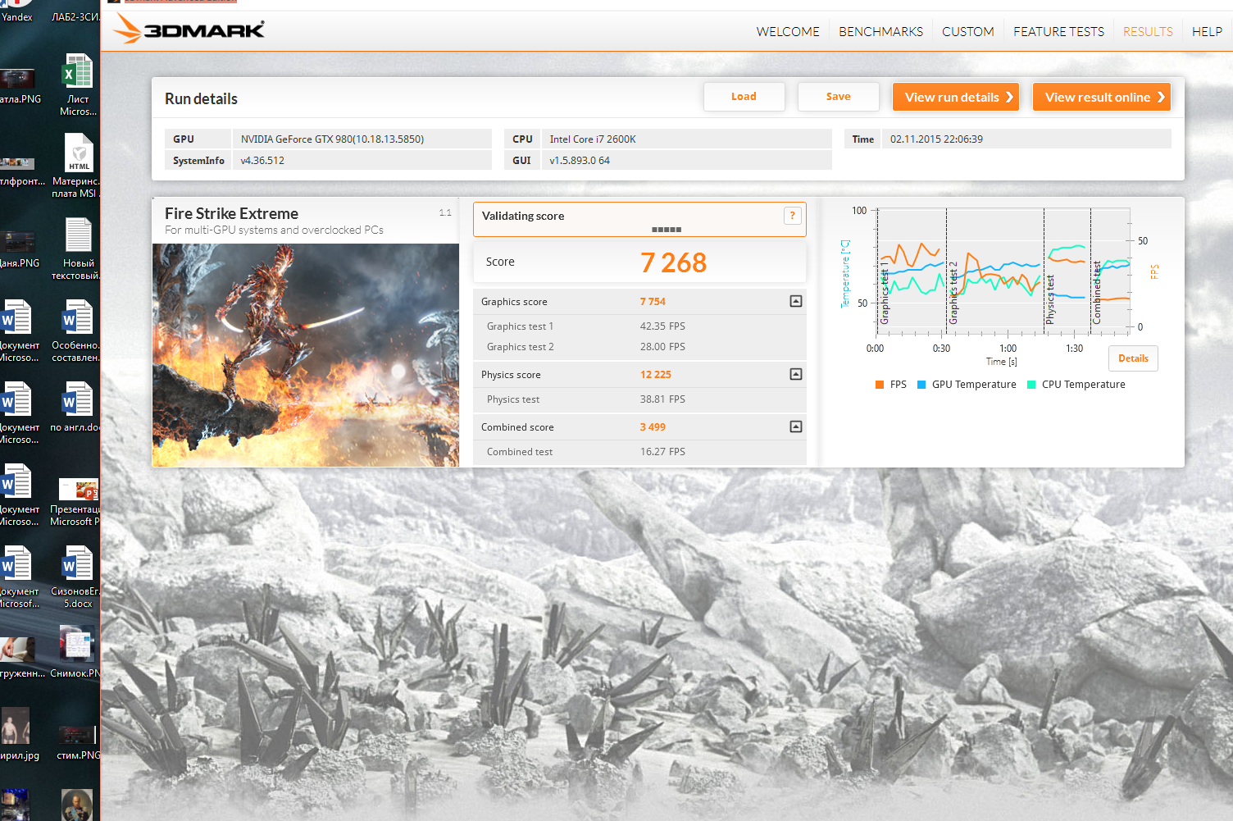
Task: Click the Graphics score value 7 754
Action: click(653, 302)
